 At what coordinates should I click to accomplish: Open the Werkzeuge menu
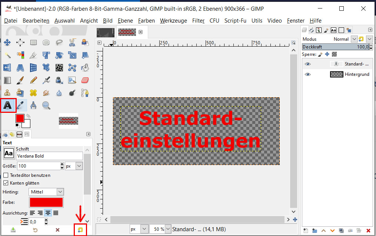(174, 21)
